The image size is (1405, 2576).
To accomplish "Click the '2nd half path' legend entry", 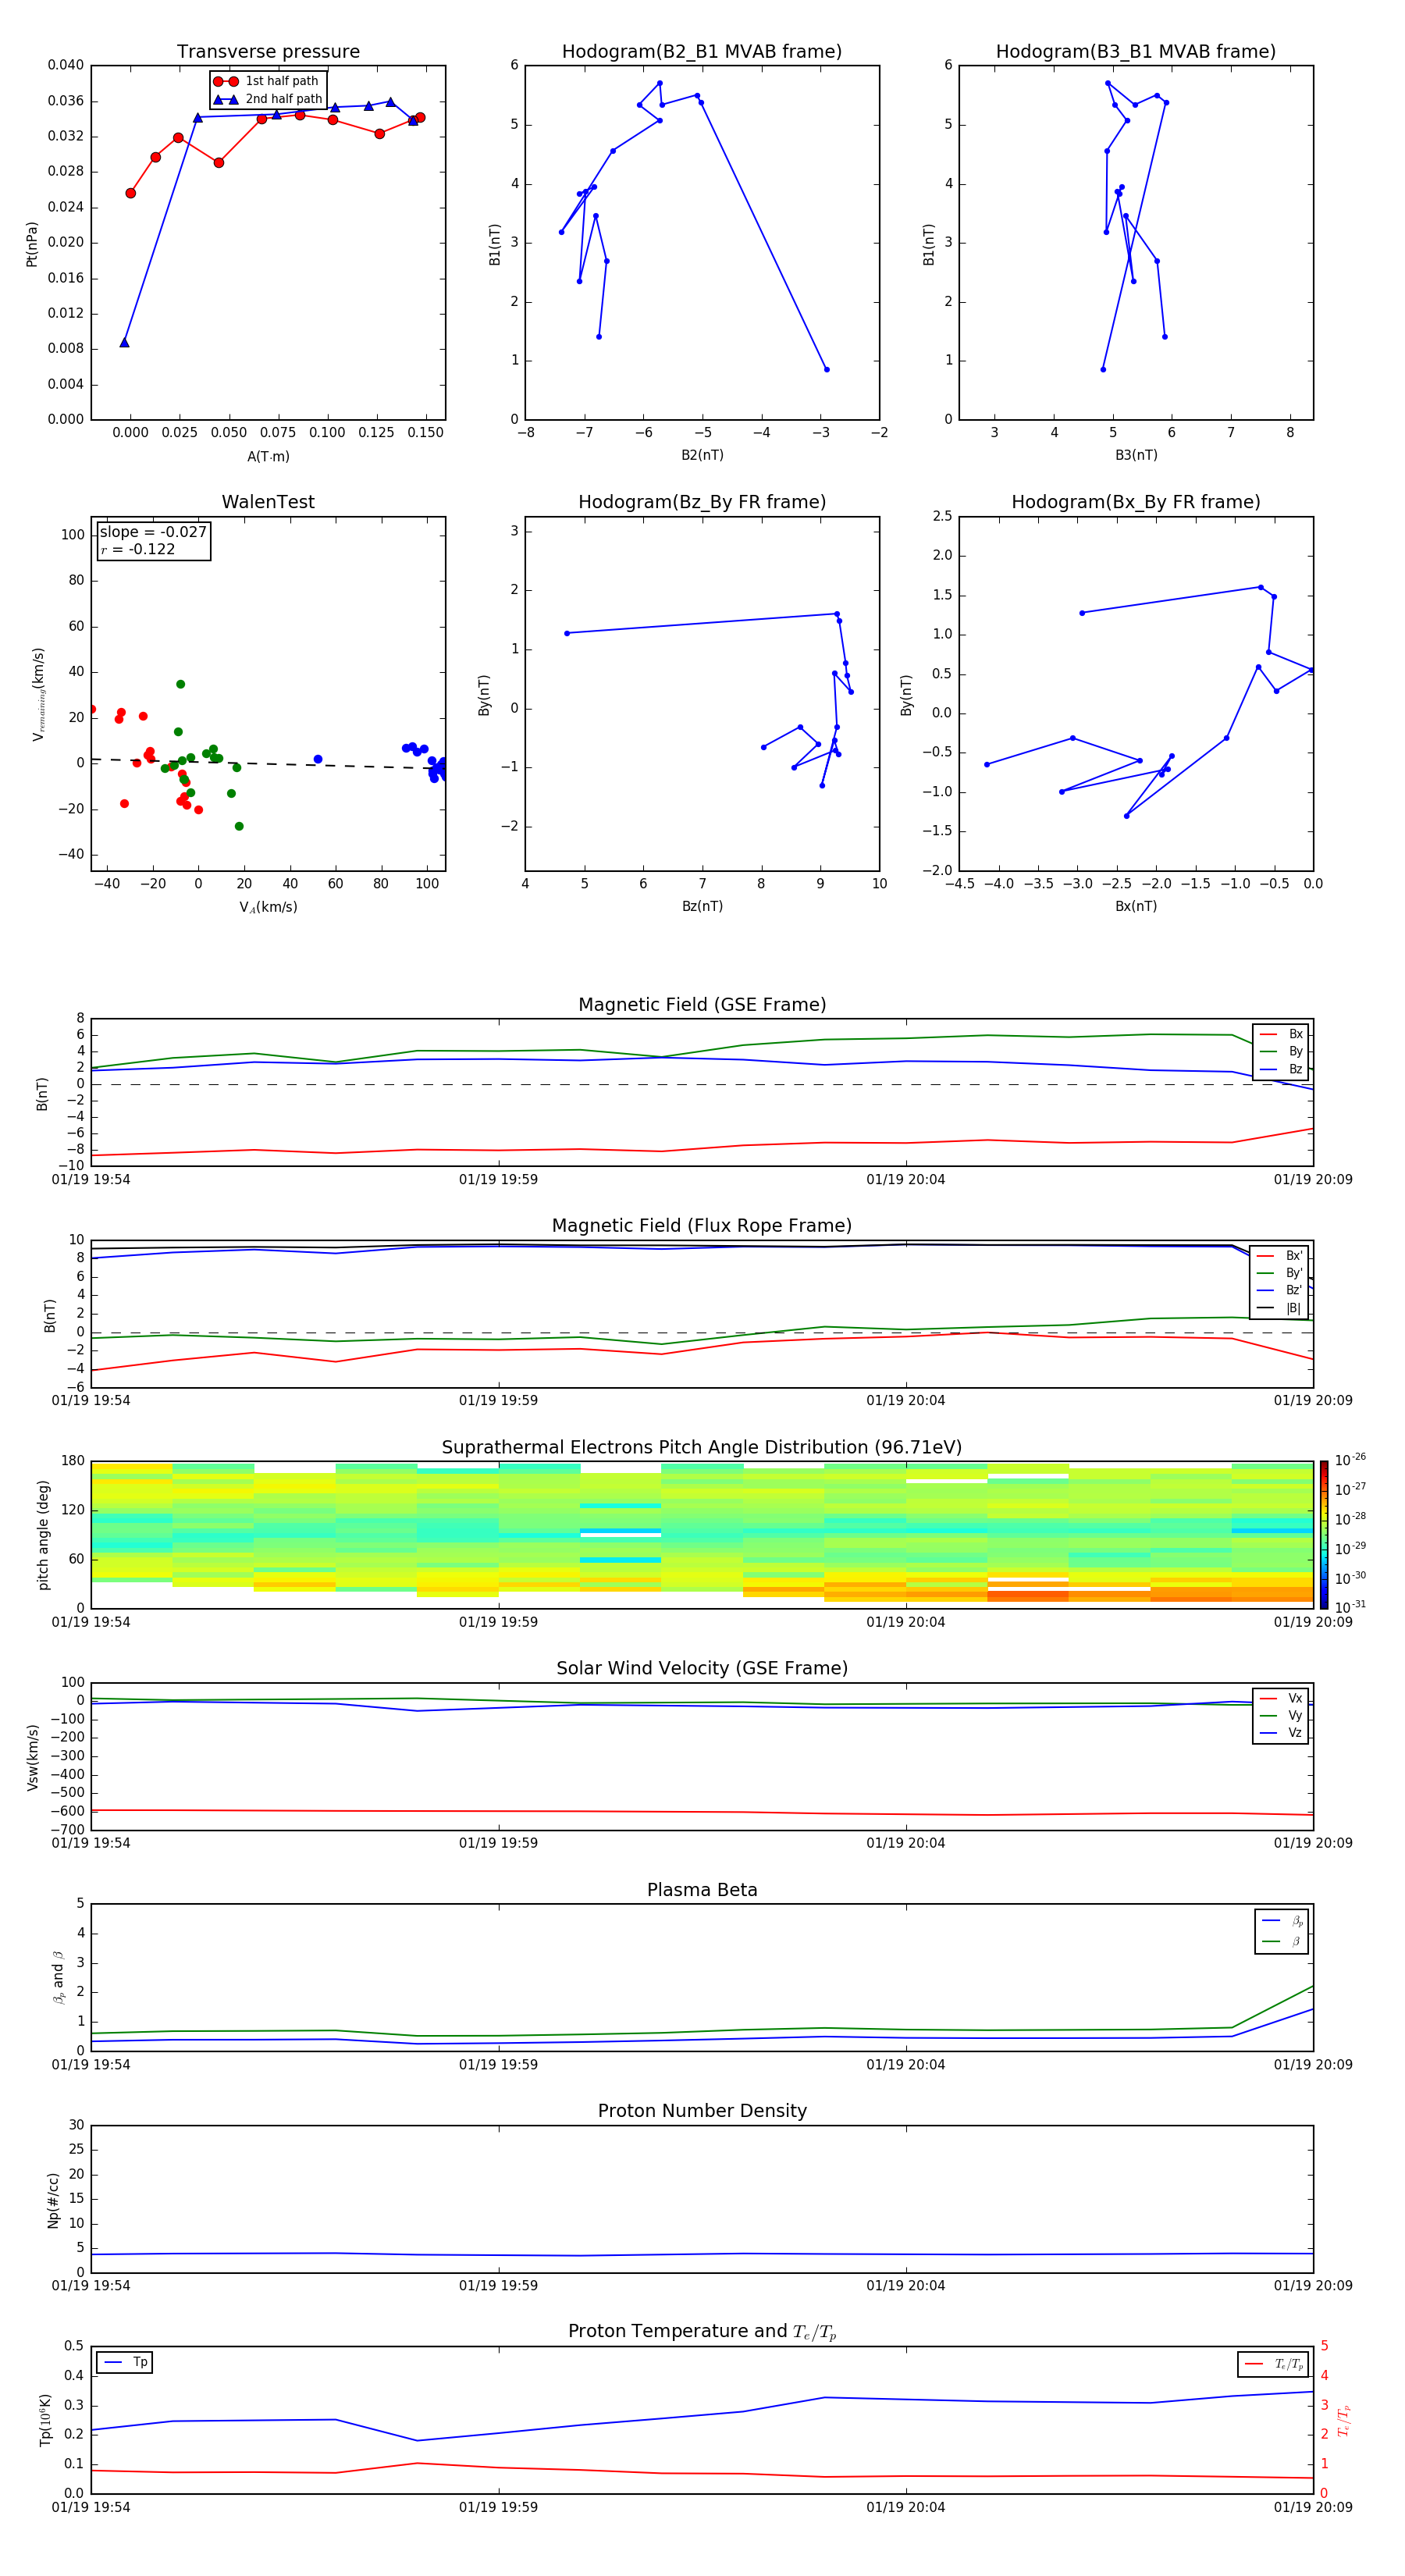I will coord(268,99).
